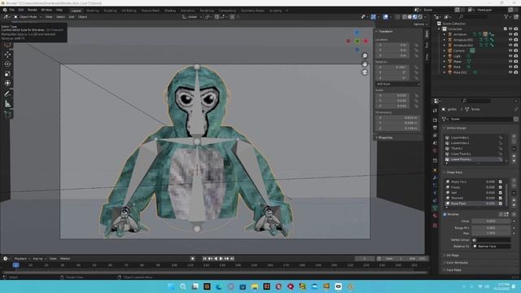Disable Armature.001 in renders camera icon
The width and height of the screenshot is (521, 293).
click(x=516, y=40)
